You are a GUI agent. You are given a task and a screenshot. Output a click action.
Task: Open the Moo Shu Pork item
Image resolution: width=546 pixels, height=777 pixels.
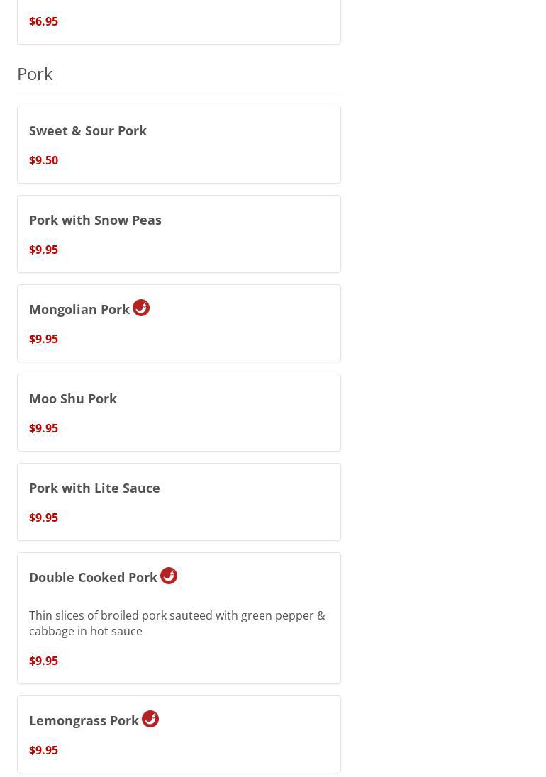click(73, 398)
